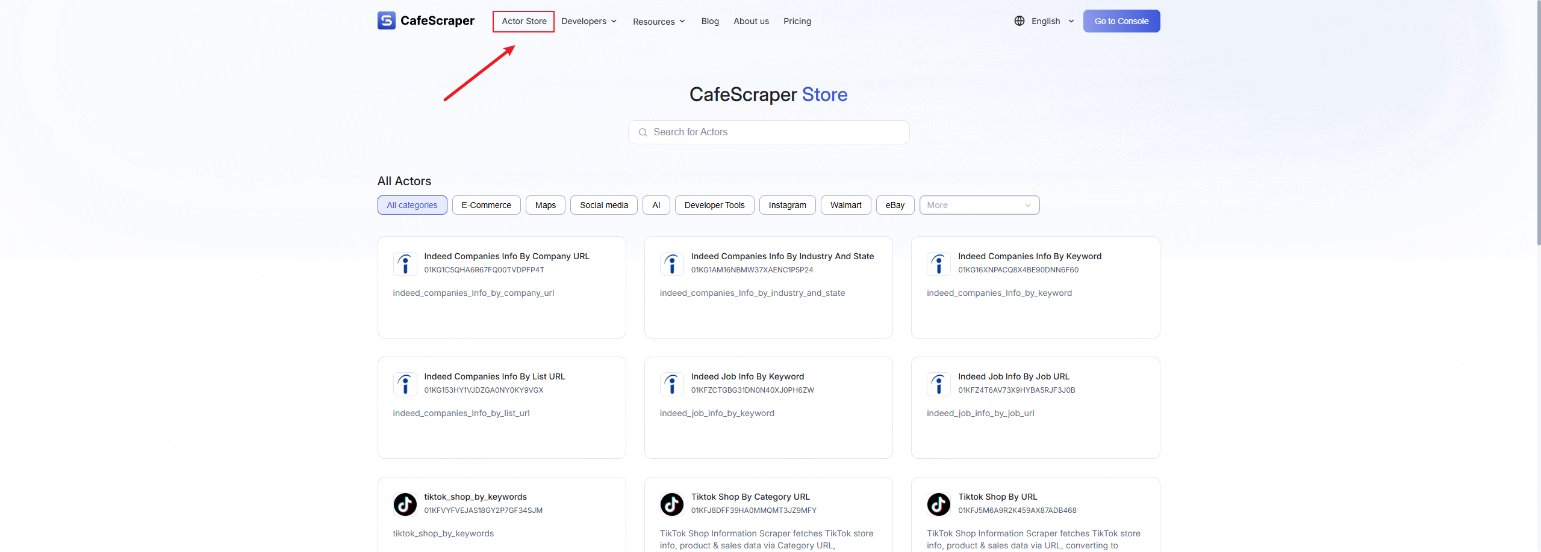Click description indeed_companies_Info_by_industry_and_state
1541x552 pixels.
[x=752, y=293]
